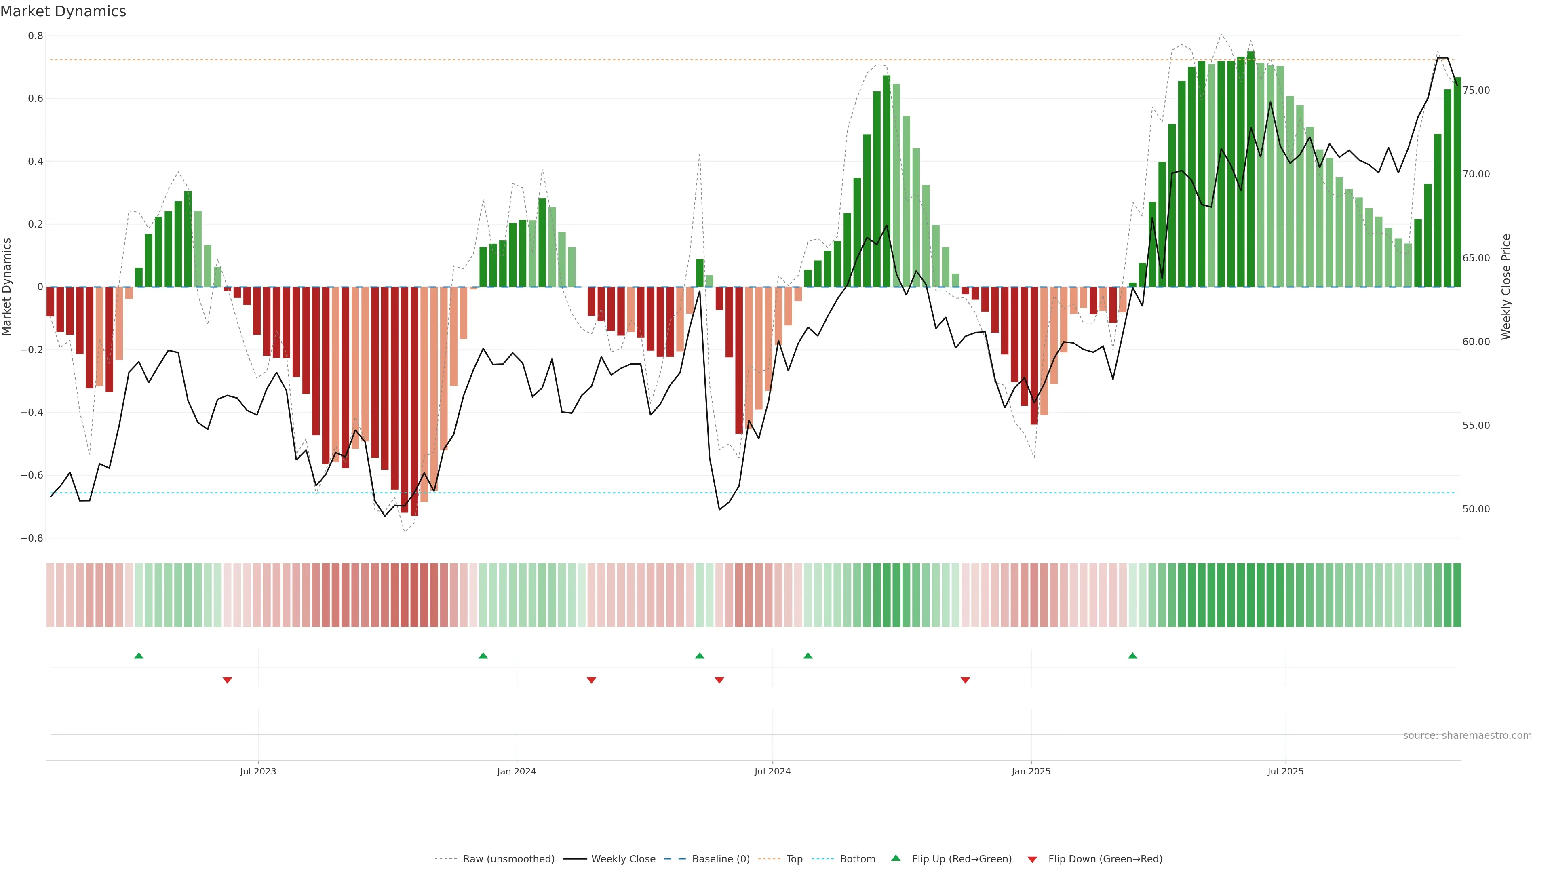Click red Flip Down triangle icon in legend
Image resolution: width=1552 pixels, height=873 pixels.
[x=1032, y=860]
